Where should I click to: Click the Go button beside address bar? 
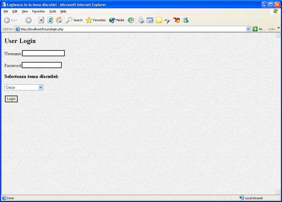[258, 29]
